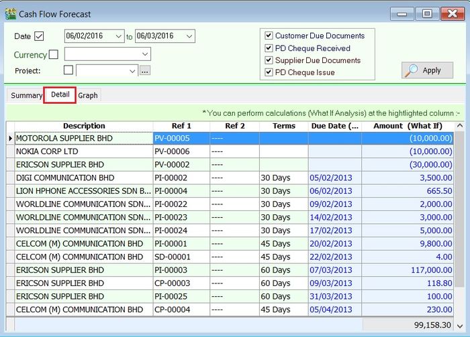Enable the Project filter checkbox
The height and width of the screenshot is (337, 470).
pos(68,70)
